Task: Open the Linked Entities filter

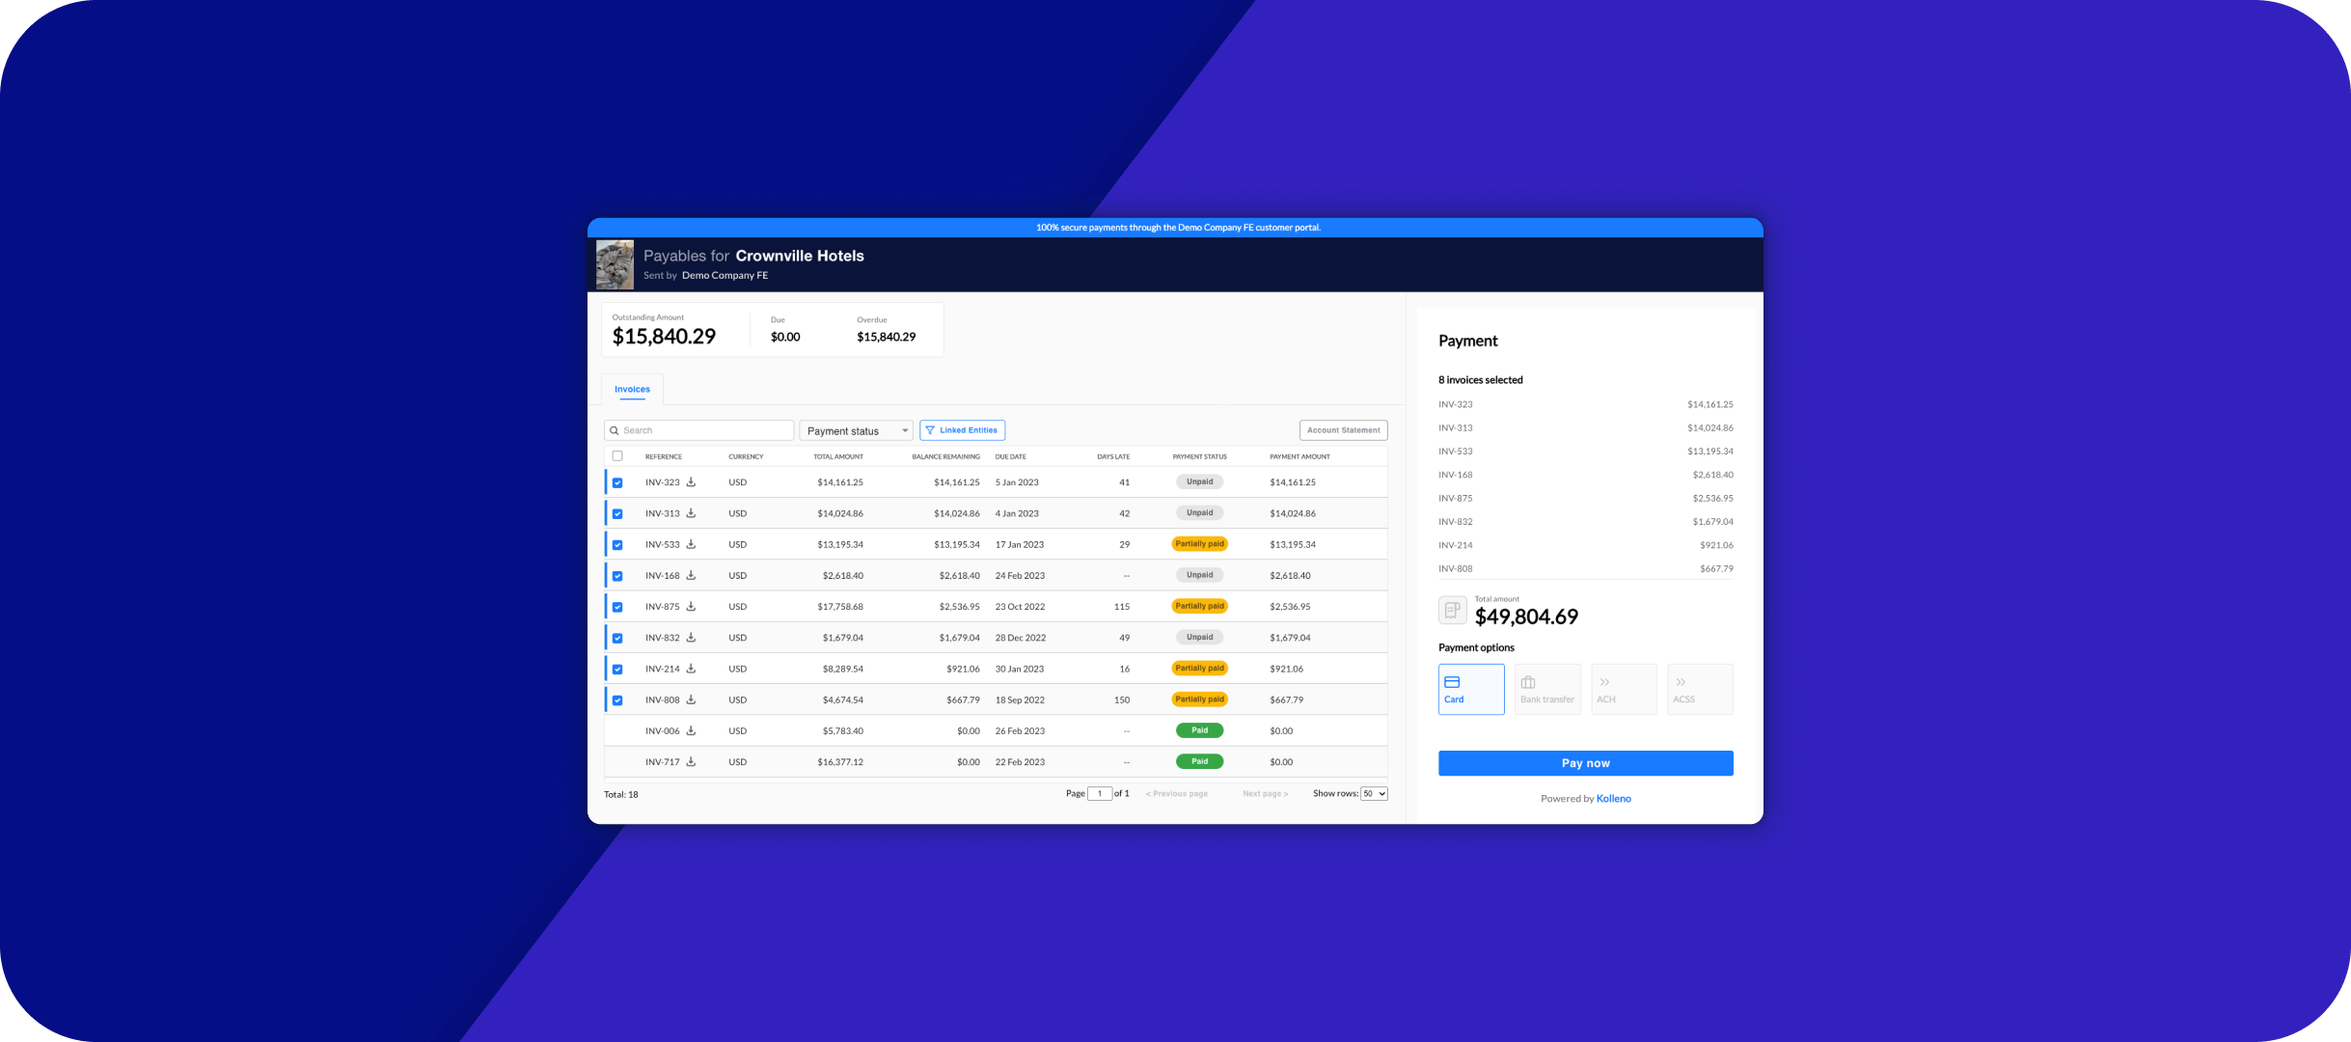Action: coord(962,430)
